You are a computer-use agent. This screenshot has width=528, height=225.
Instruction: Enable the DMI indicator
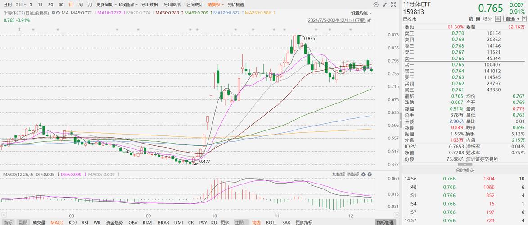click(178, 222)
